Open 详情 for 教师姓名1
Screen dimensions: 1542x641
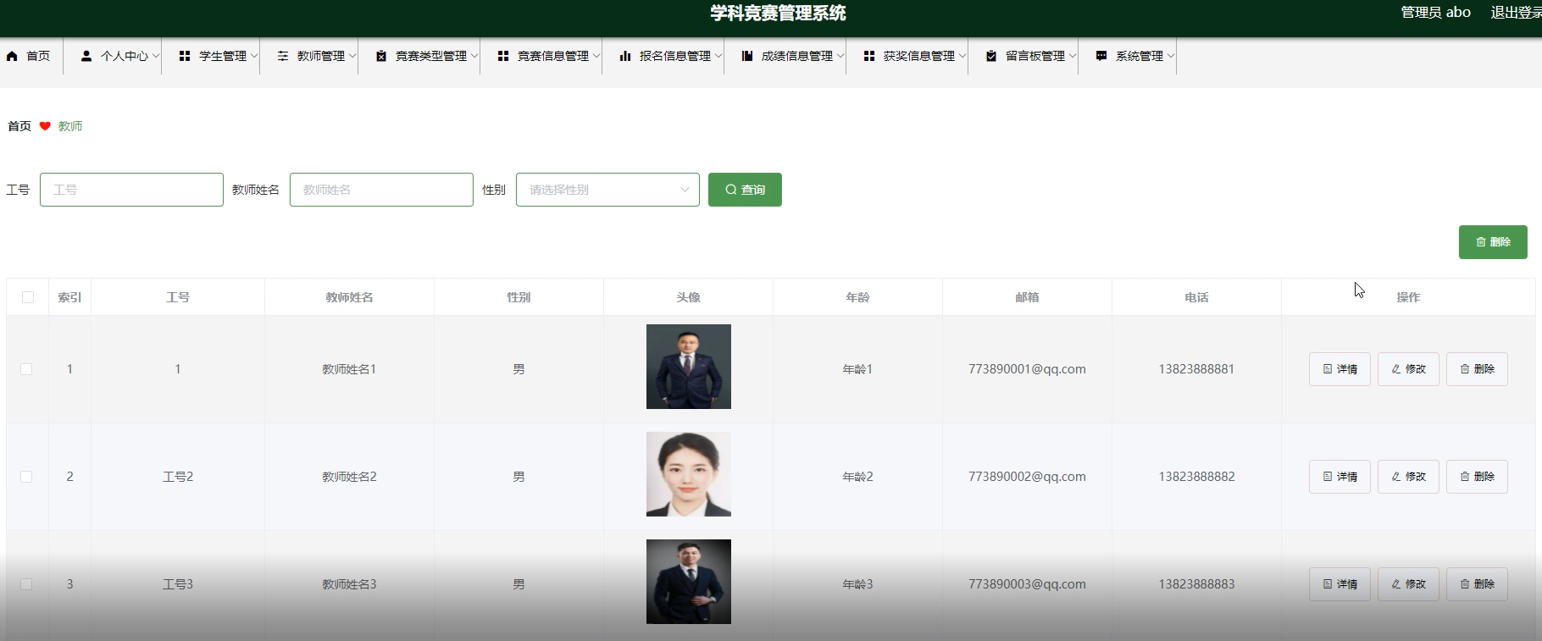click(1340, 369)
